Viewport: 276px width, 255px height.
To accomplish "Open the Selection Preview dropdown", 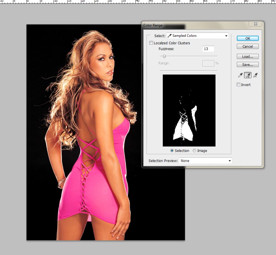I will point(205,161).
